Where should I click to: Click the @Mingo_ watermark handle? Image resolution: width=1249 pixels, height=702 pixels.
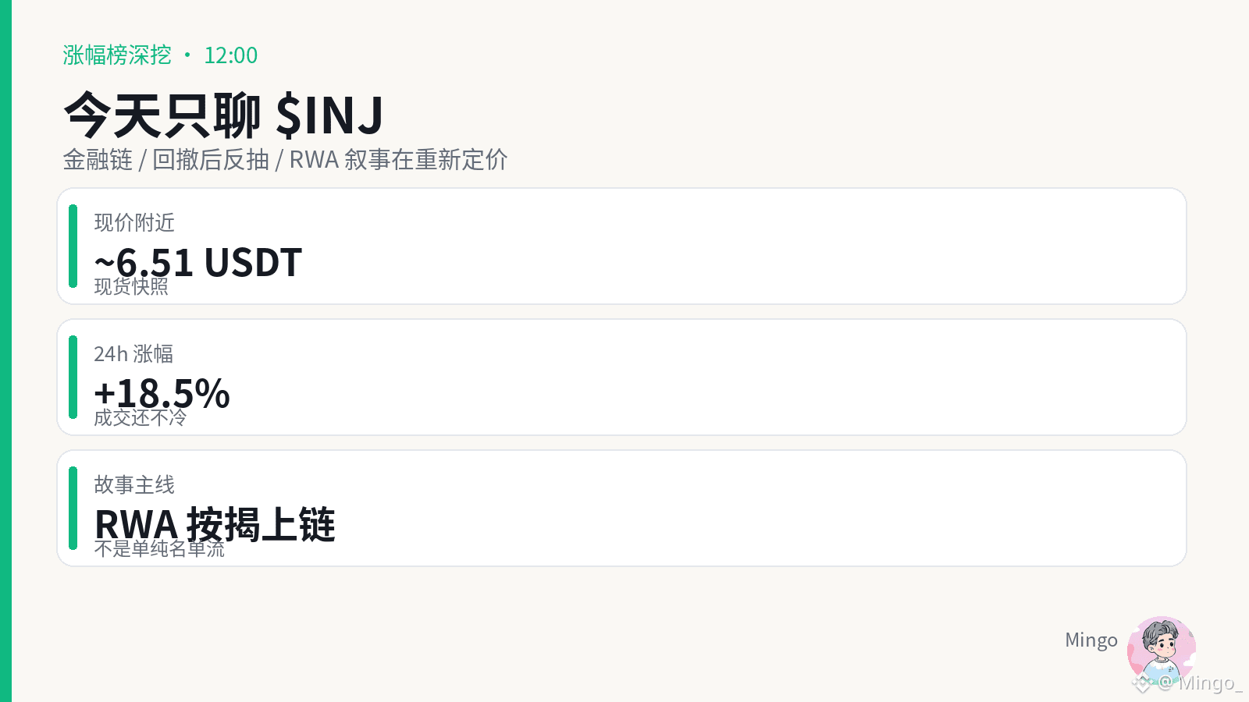(1200, 683)
